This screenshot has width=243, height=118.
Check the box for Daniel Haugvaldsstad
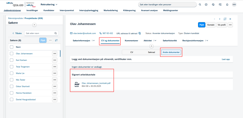coord(12,100)
